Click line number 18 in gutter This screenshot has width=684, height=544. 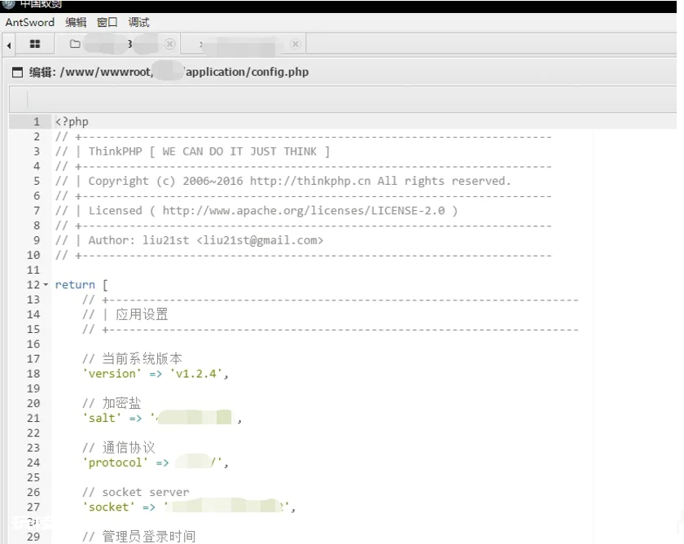[33, 374]
